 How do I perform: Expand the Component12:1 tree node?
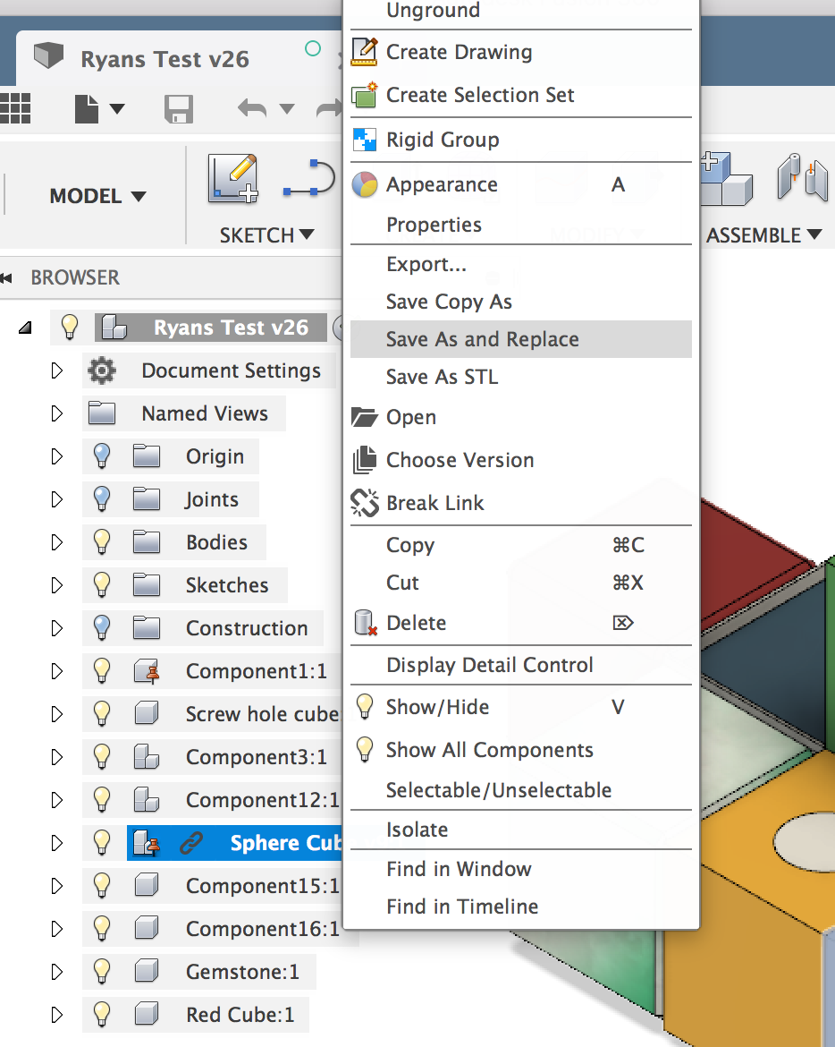tap(56, 800)
